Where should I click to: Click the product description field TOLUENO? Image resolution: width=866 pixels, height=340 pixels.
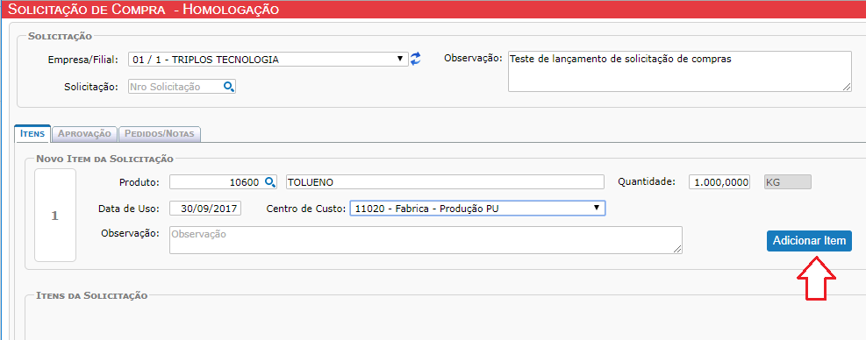(x=445, y=182)
